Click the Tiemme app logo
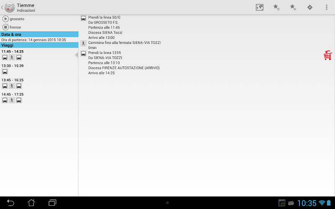 pyautogui.click(x=9, y=8)
